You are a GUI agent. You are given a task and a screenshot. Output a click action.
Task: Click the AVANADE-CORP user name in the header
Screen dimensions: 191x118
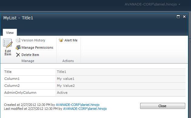coord(151,4)
